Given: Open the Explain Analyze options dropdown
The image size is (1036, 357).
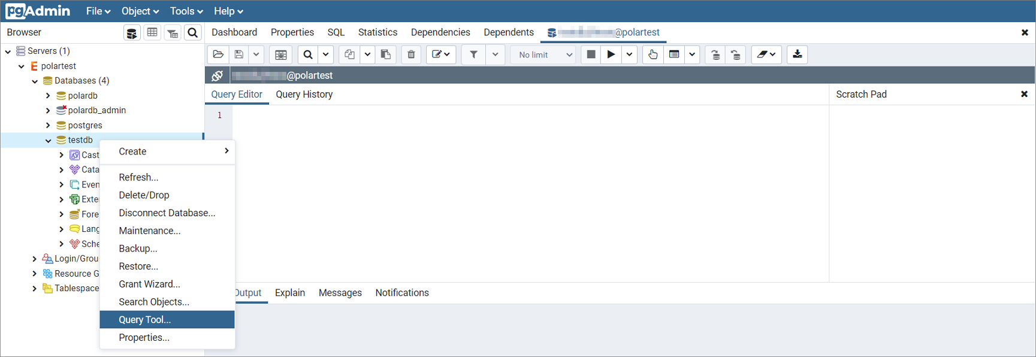Looking at the screenshot, I should tap(692, 55).
